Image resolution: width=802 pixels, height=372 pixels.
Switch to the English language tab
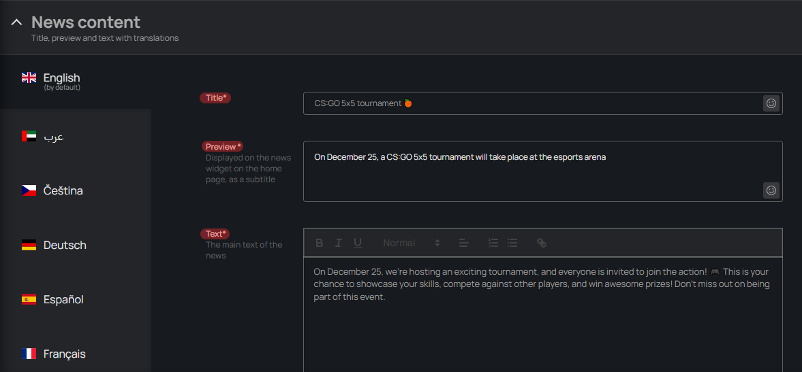tap(61, 81)
